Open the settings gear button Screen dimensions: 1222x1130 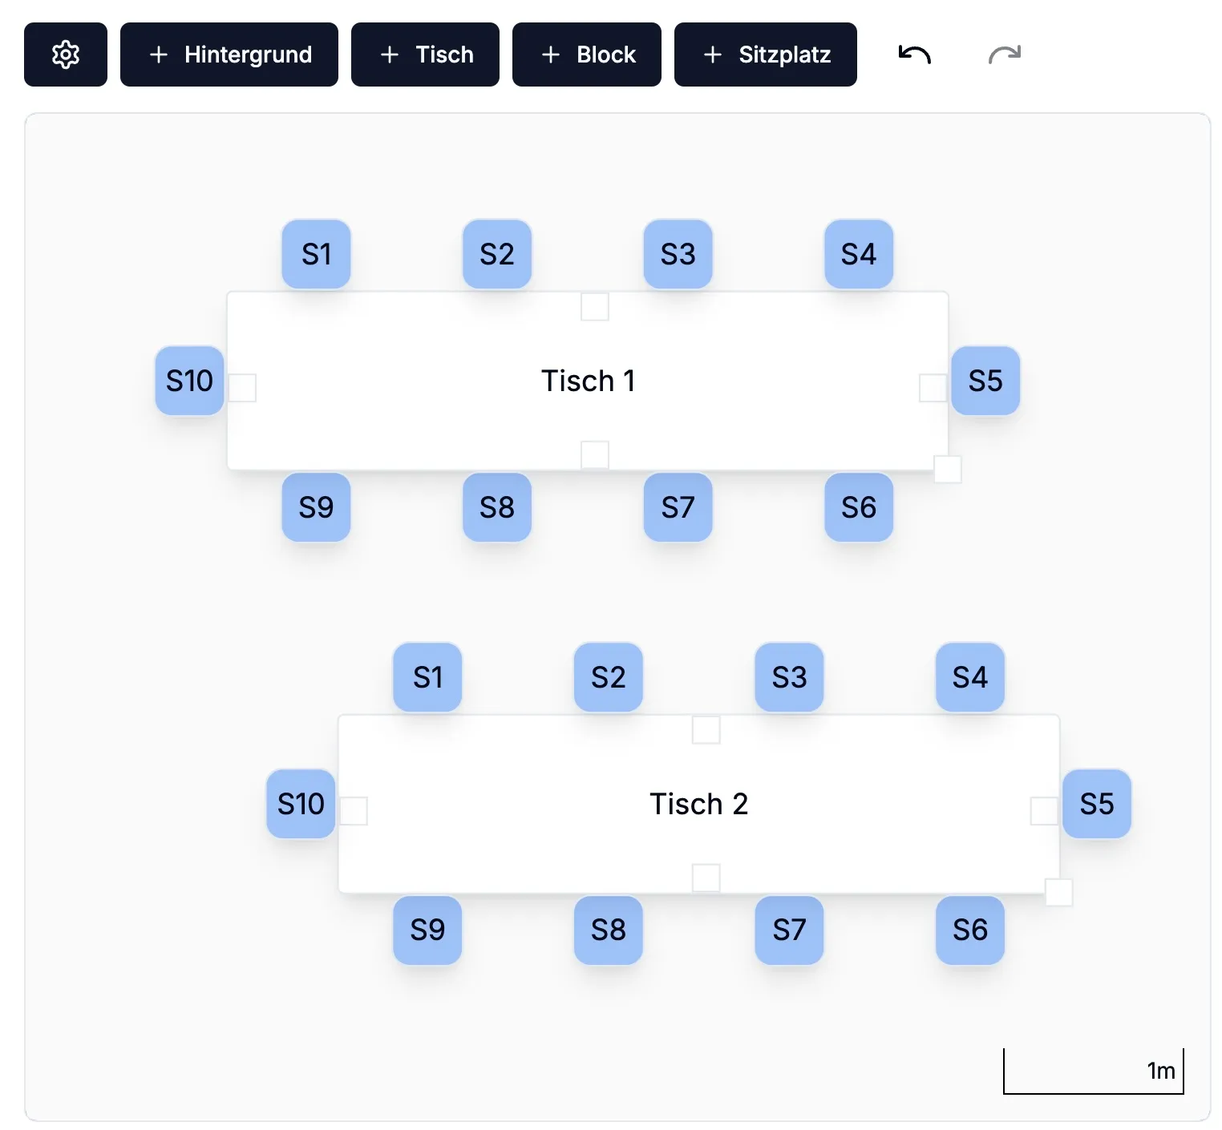click(66, 54)
